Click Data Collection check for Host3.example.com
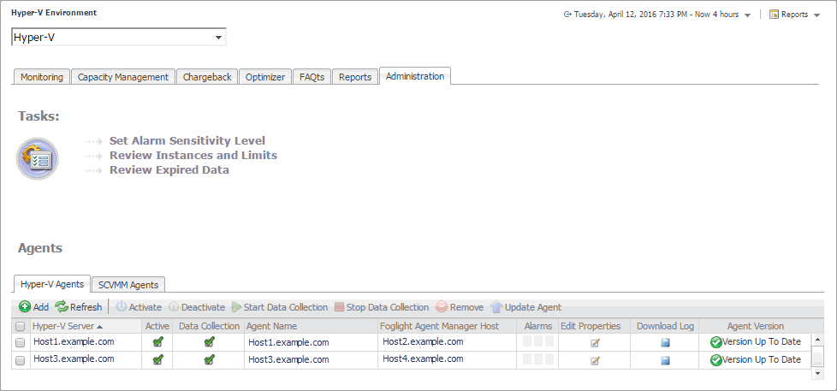Screen dimensions: 837x391 209,359
